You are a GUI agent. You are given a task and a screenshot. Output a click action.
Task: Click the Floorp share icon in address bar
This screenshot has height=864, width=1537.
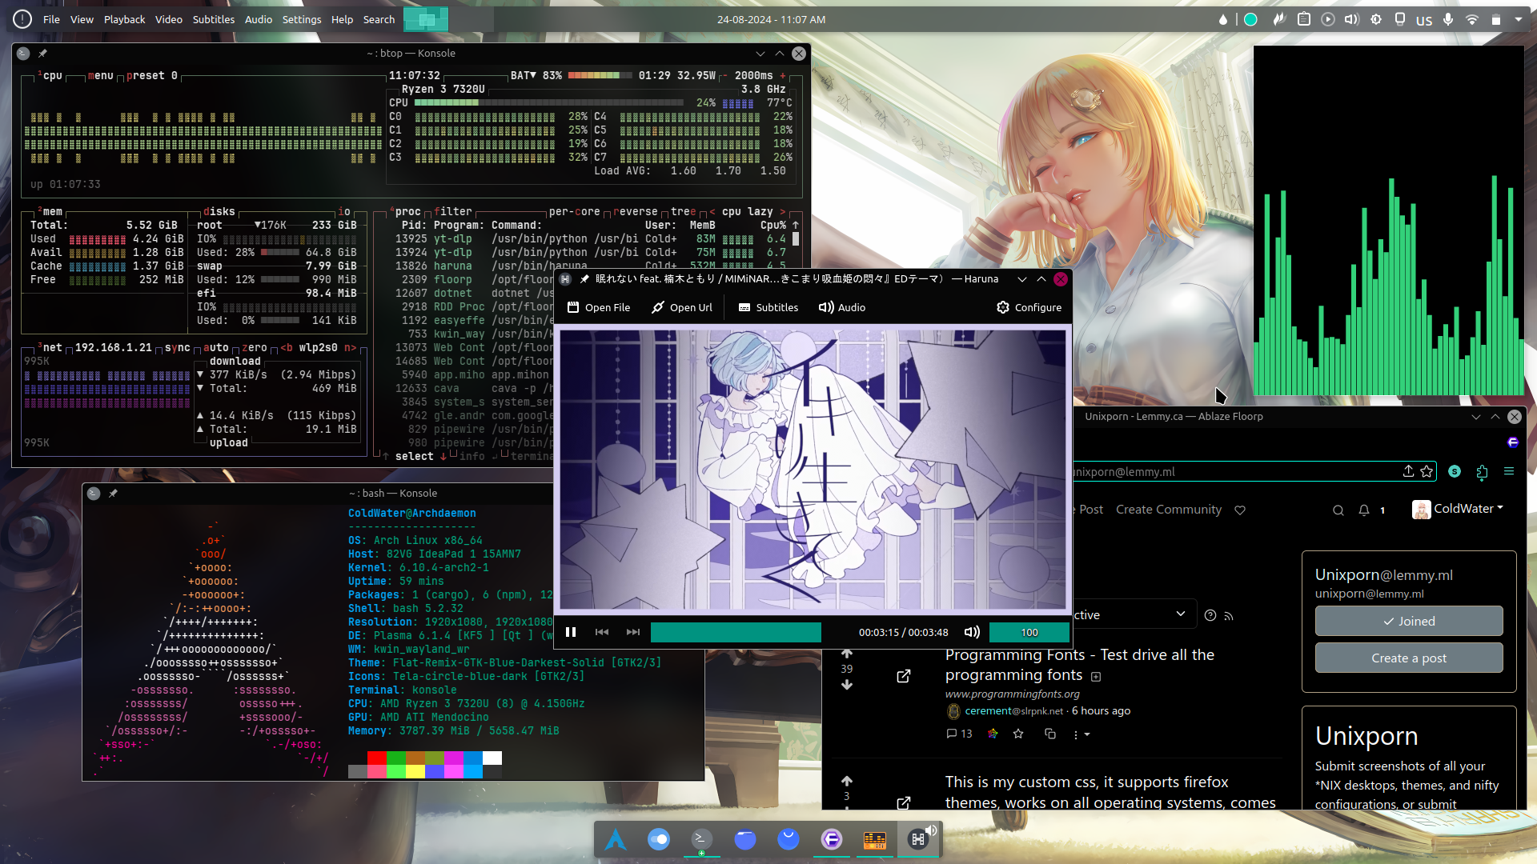[1408, 471]
